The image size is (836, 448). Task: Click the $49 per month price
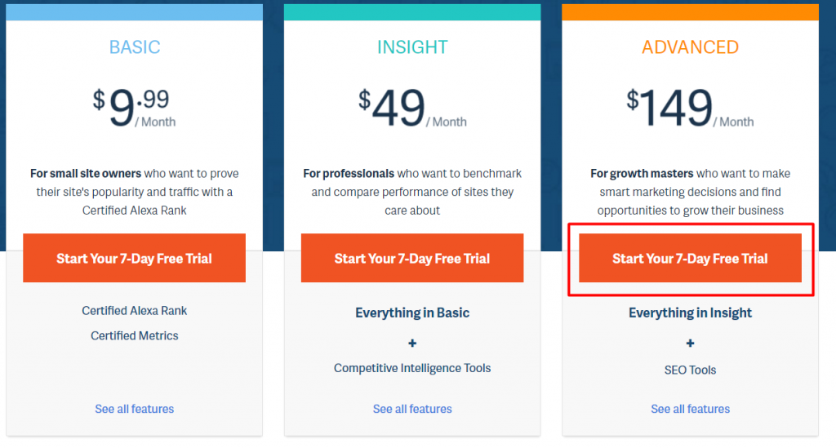[412, 109]
